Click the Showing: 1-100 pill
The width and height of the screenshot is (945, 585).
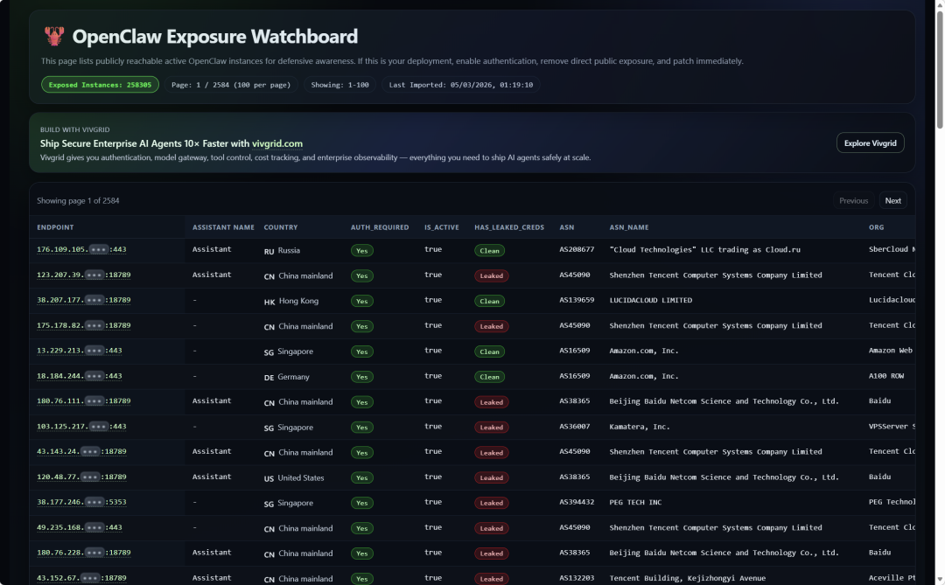pos(339,85)
